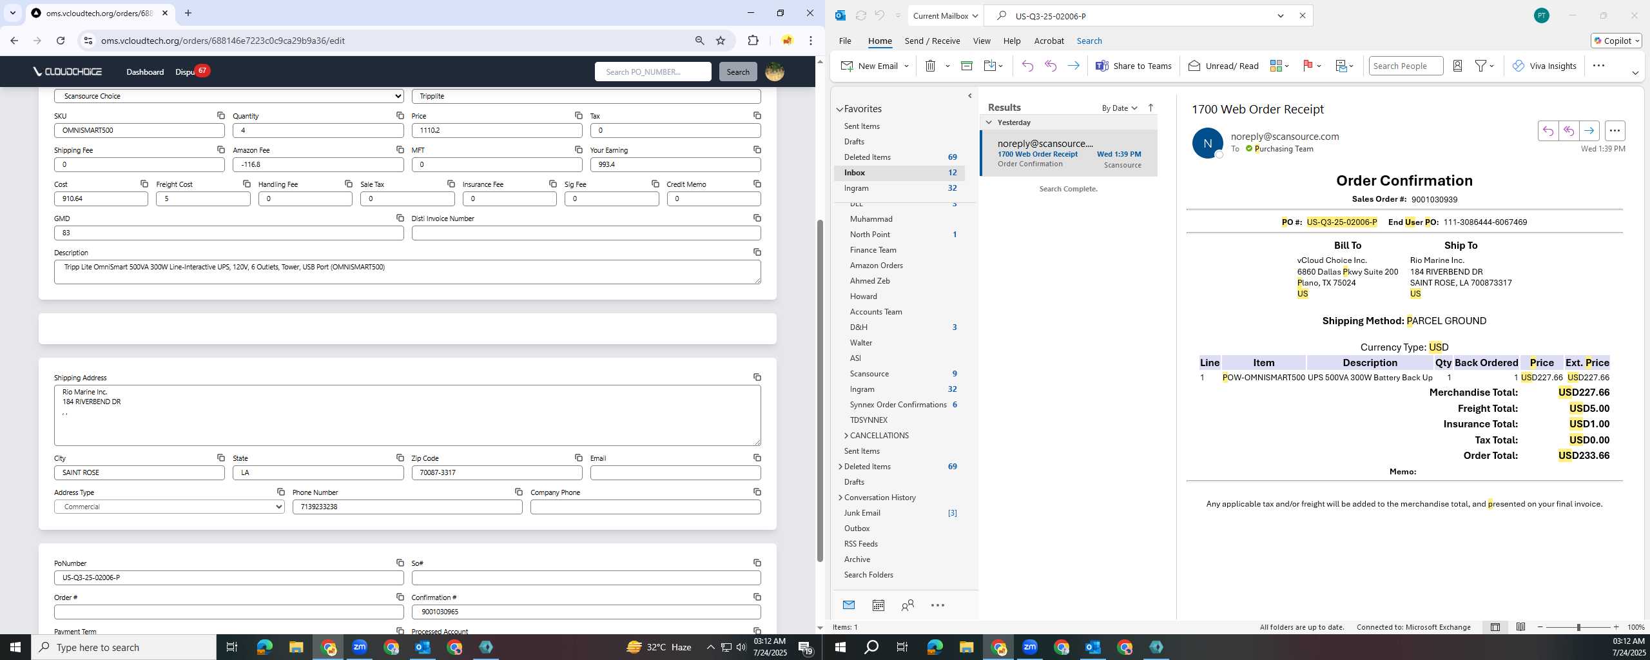This screenshot has height=660, width=1650.
Task: Clear the Outlook search box
Action: 1302,15
